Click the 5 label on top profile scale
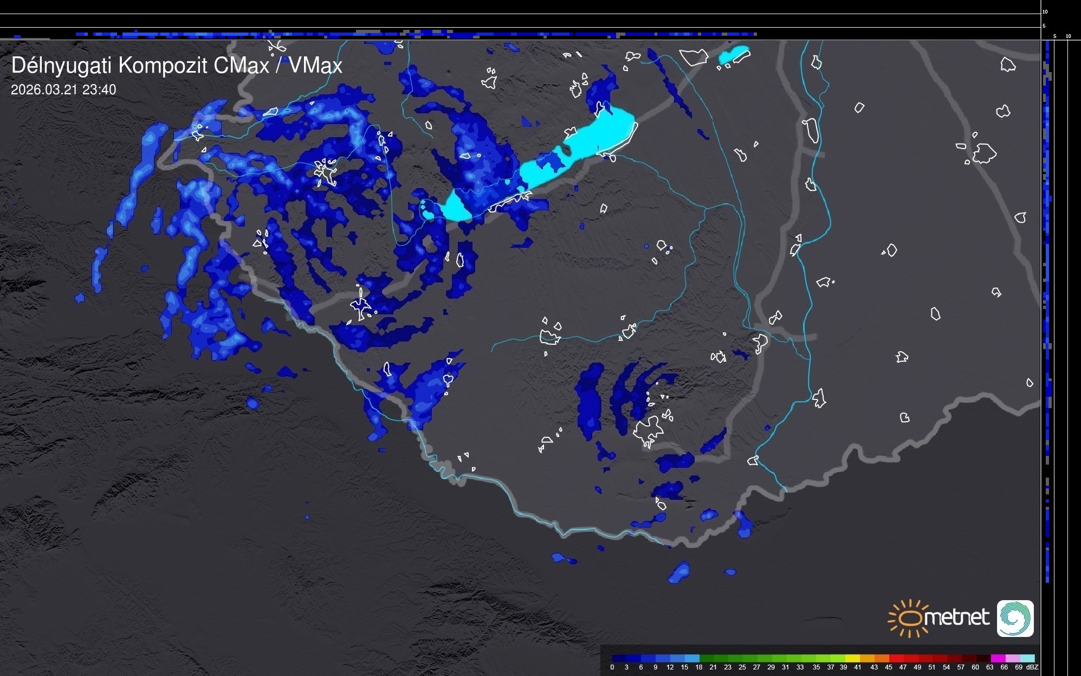Screen dimensions: 1081x676 click(1044, 26)
